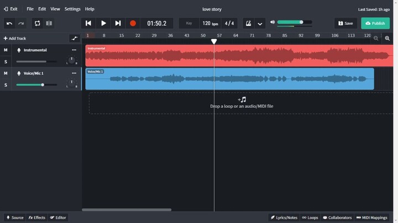Skip back to the beginning

coord(88,23)
